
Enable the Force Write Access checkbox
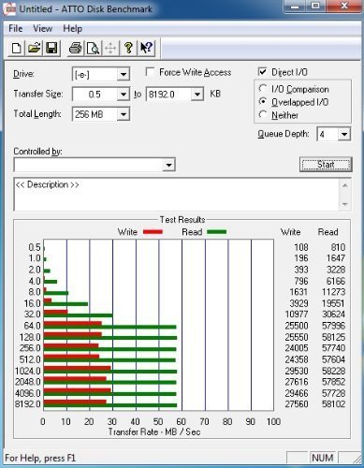pos(150,72)
